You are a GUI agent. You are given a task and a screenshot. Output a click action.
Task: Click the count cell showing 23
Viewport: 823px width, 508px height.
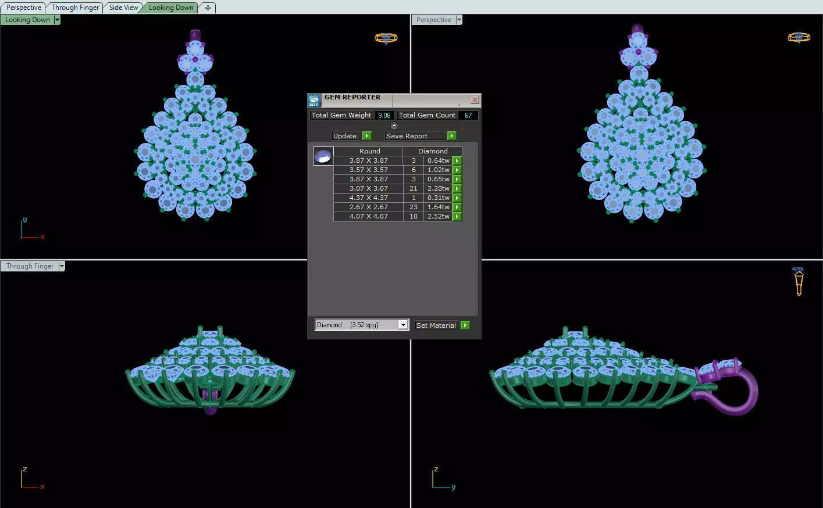[x=414, y=208]
